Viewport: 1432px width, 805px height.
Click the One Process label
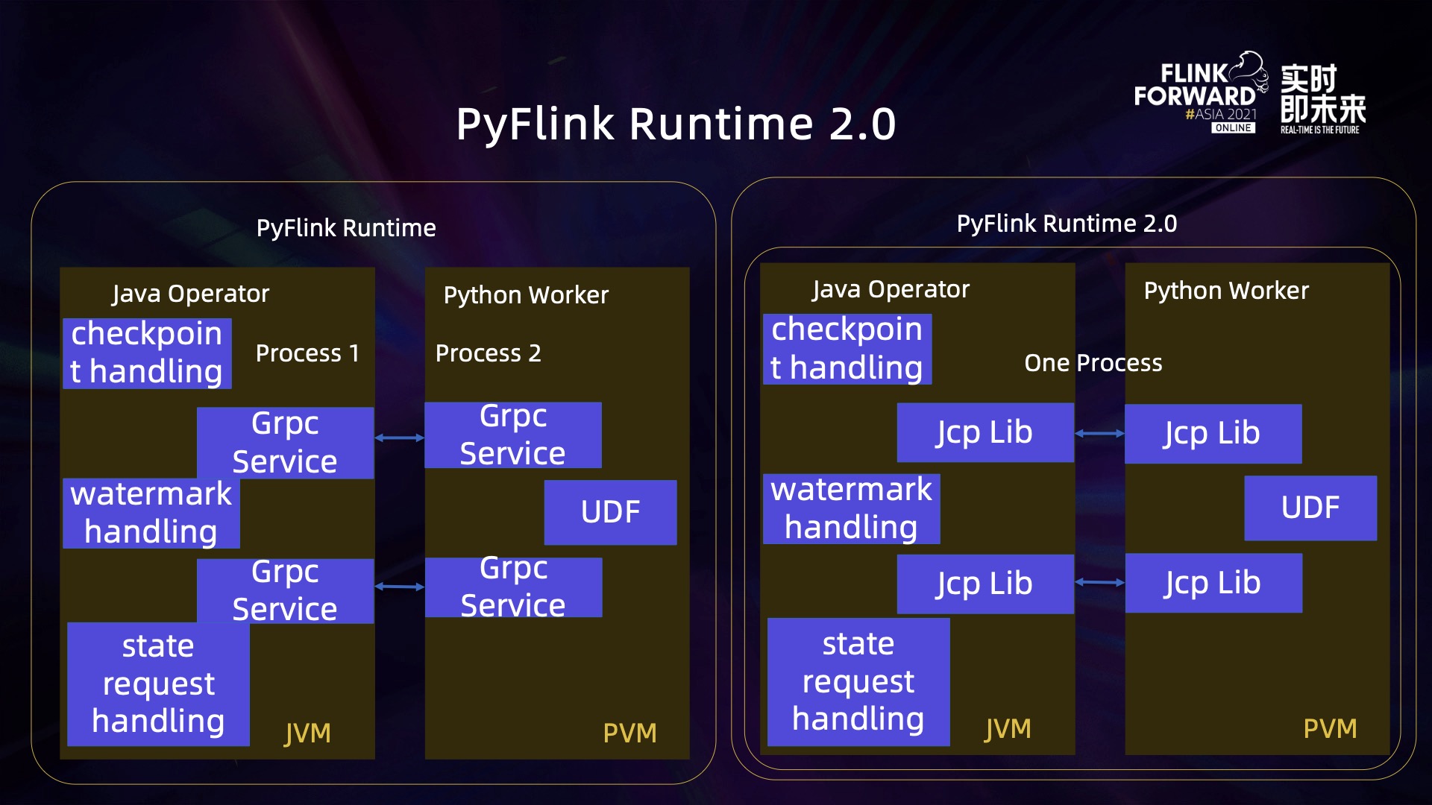point(1093,363)
